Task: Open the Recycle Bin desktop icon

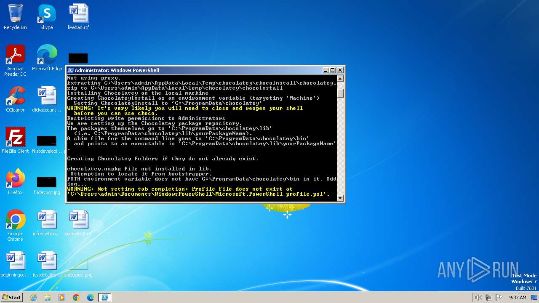Action: point(15,17)
